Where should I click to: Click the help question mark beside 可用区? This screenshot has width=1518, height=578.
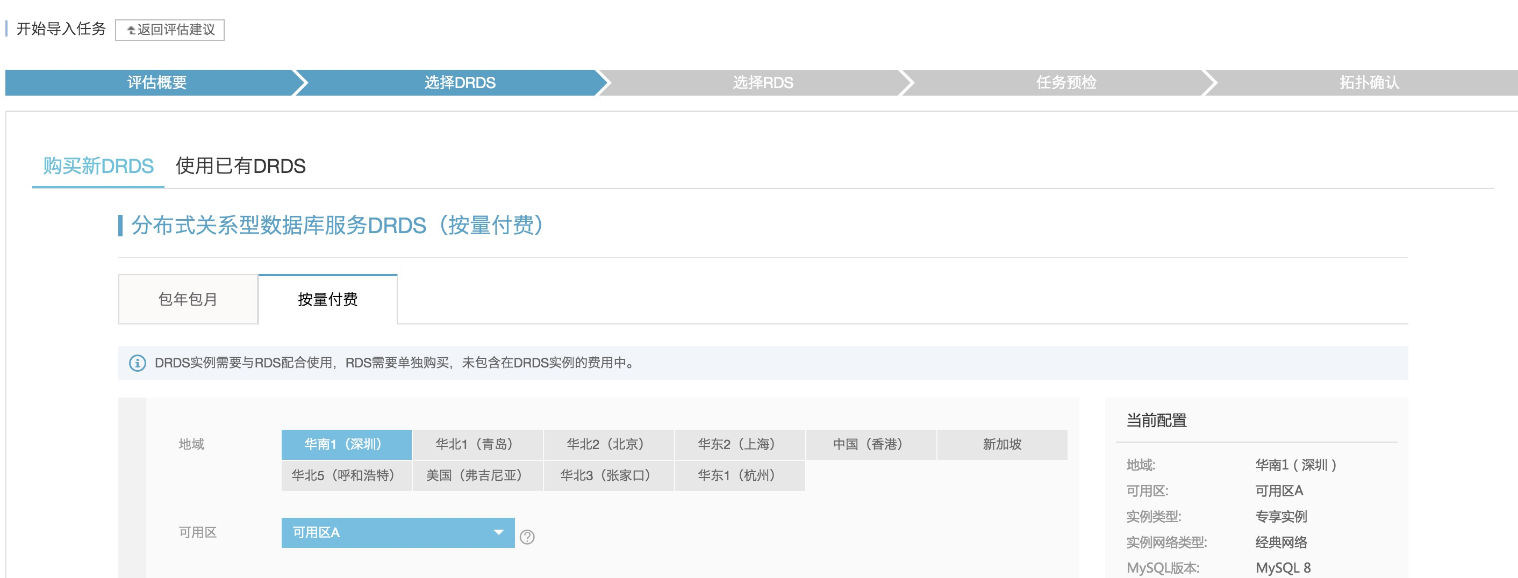[527, 537]
